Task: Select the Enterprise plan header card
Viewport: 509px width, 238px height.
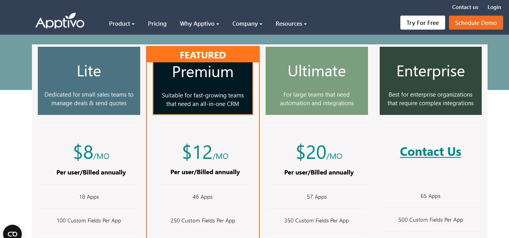Action: (x=430, y=81)
